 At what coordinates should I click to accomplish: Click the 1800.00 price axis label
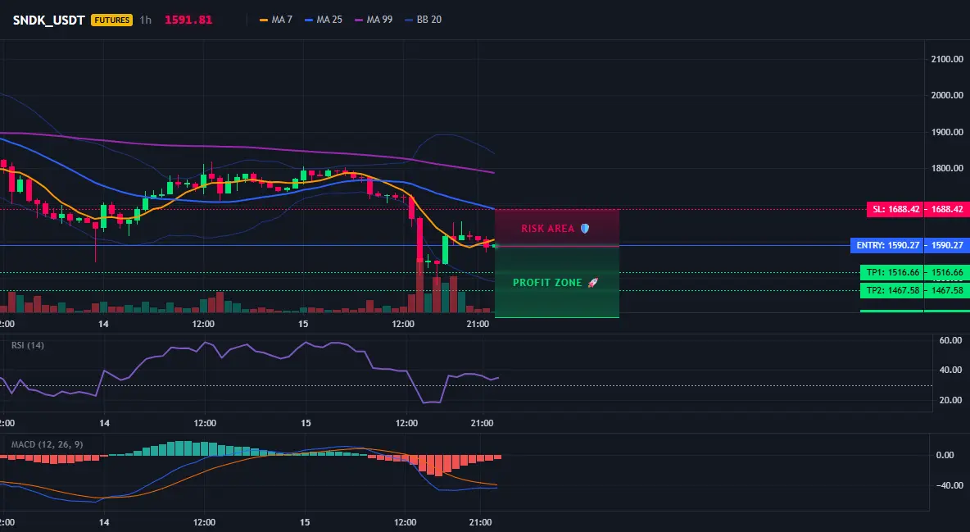tap(947, 168)
